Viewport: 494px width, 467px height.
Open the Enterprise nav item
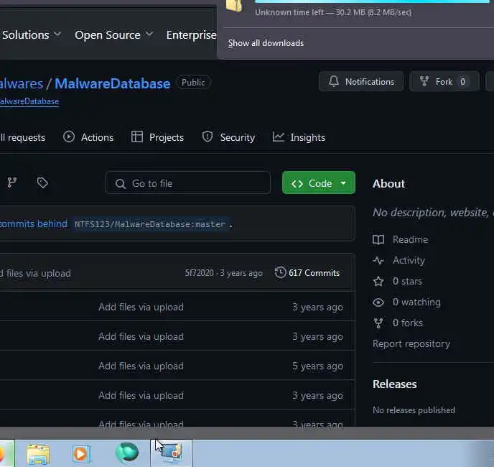click(191, 34)
